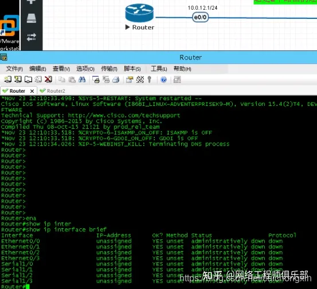Click the 'show ip interface brief' command line

pyautogui.click(x=54, y=229)
